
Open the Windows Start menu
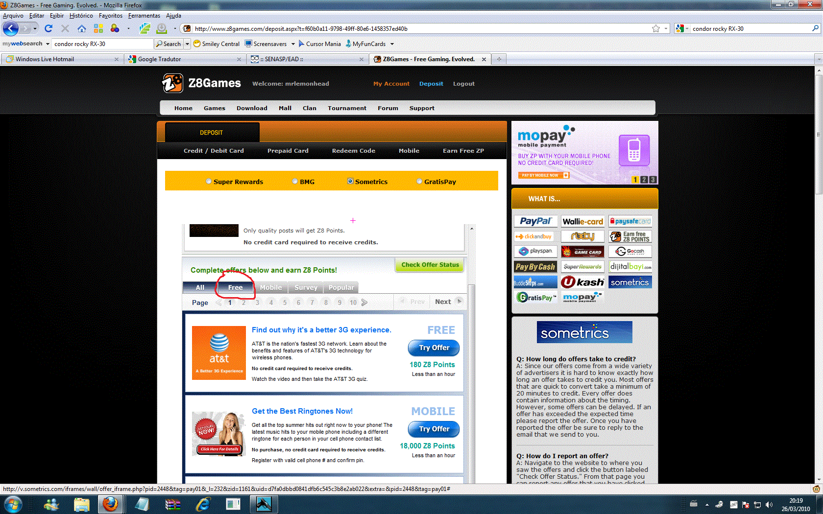[x=12, y=504]
